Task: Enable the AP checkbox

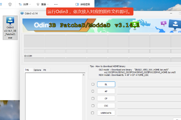Action: (93, 91)
